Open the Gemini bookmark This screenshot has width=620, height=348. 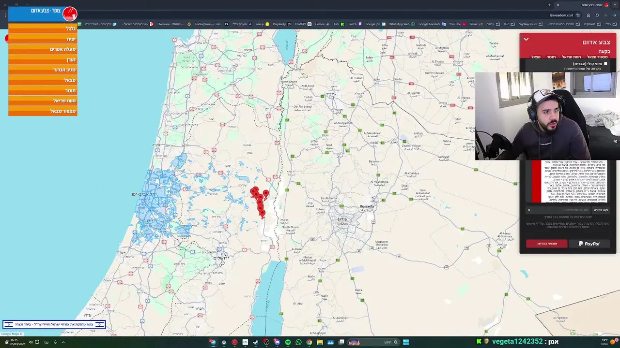322,24
